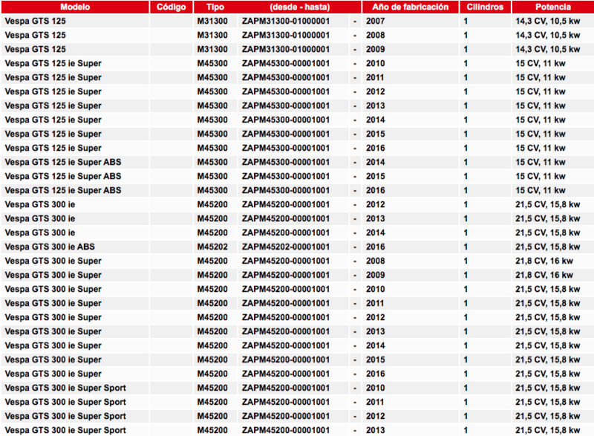Screen dimensions: 594x436
Task: Click 15 CV, 11 kw in the Super ABS 2016 row
Action: (x=541, y=191)
